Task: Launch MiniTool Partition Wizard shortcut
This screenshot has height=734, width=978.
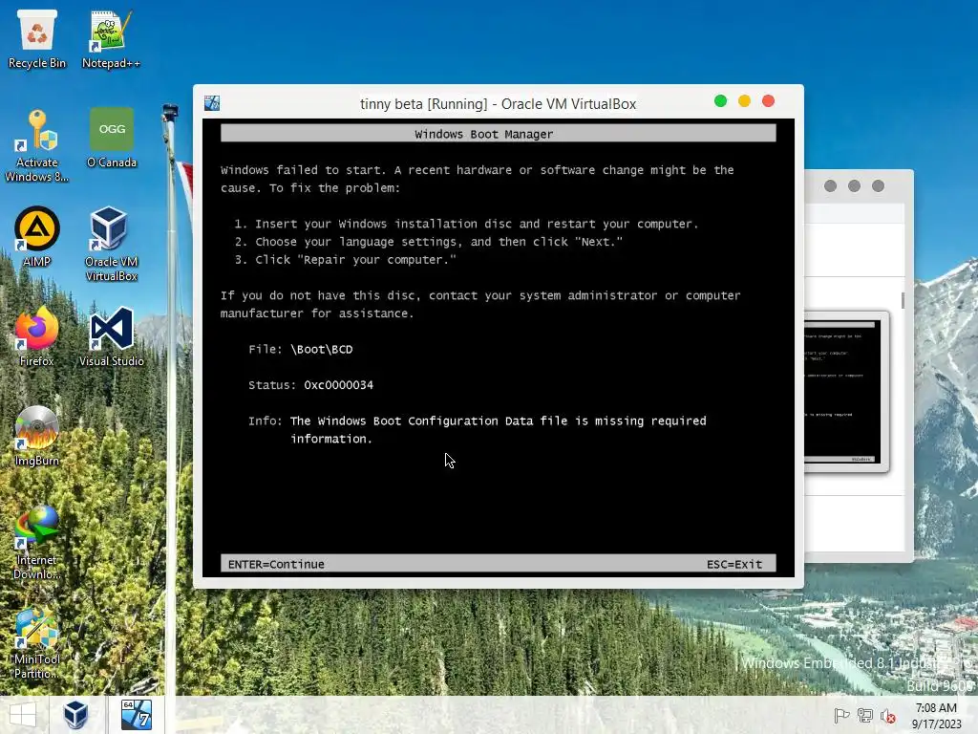Action: [x=37, y=641]
